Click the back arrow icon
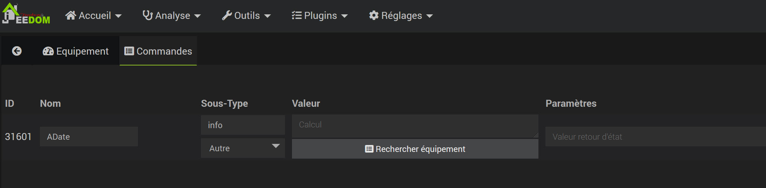This screenshot has height=188, width=766. [17, 51]
